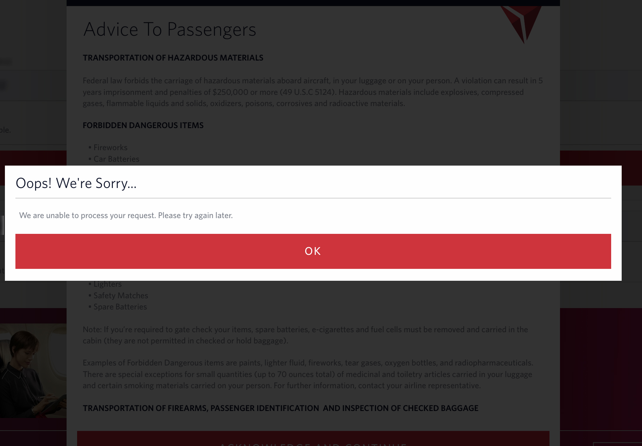Click the divider line under the dialog title

click(x=313, y=198)
